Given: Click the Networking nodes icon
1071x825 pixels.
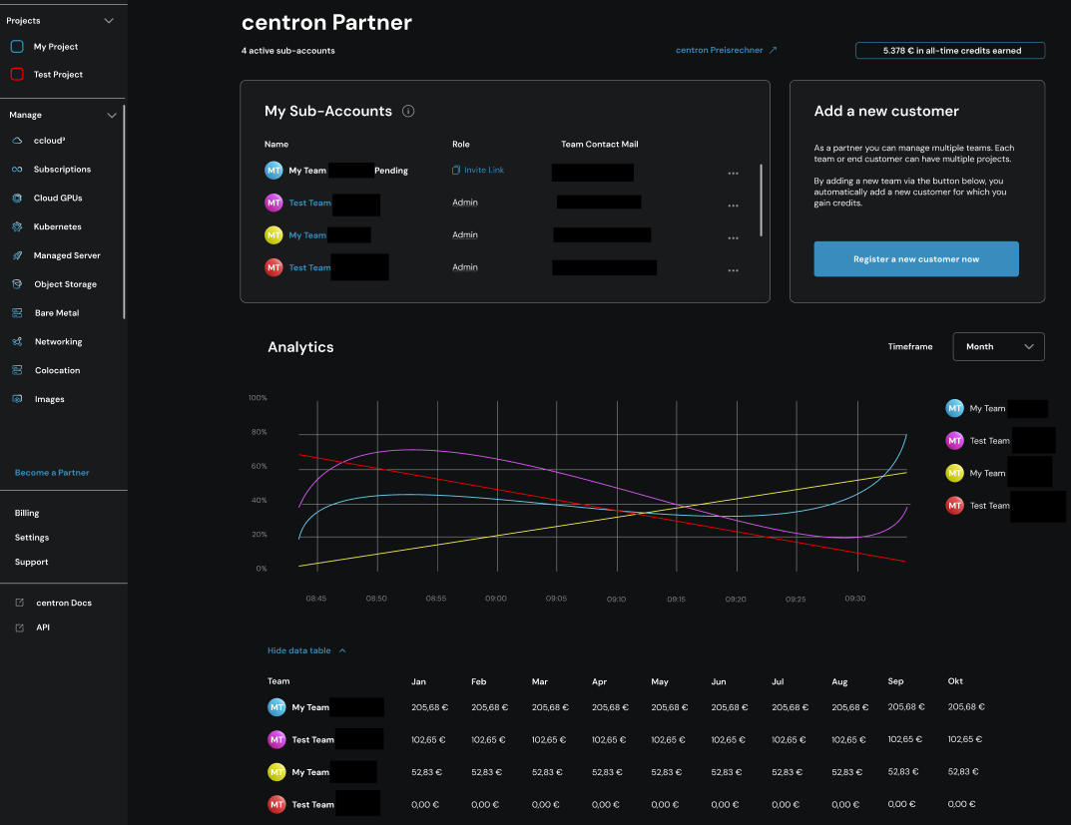Looking at the screenshot, I should [17, 341].
